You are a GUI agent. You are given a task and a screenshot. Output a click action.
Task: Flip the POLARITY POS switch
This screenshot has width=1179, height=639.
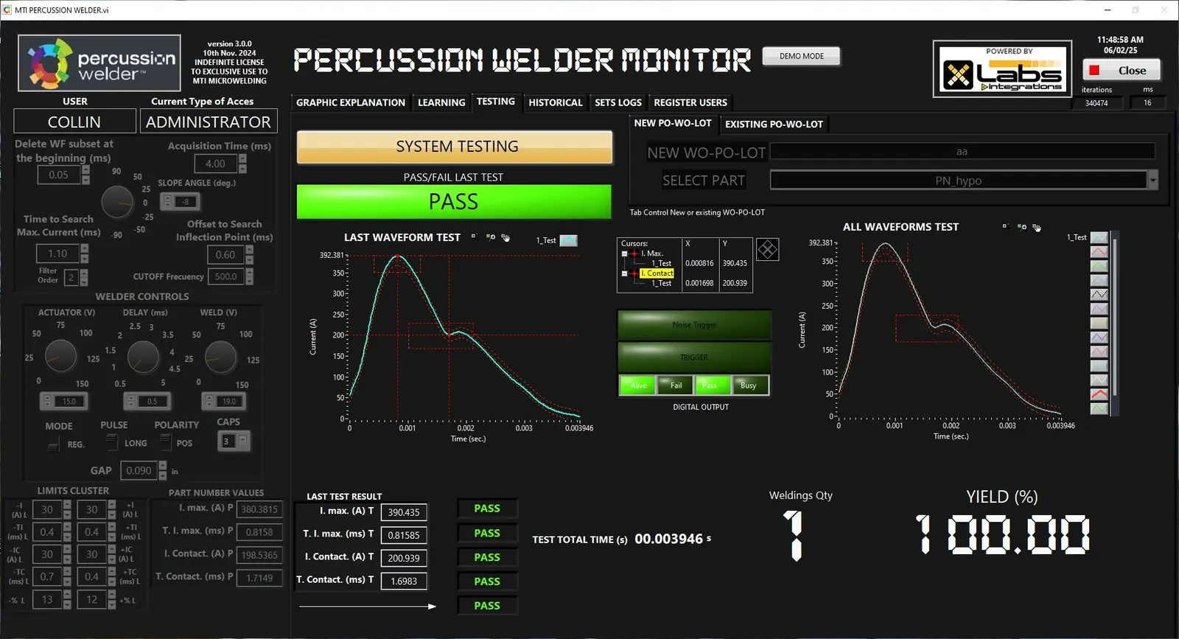[166, 442]
